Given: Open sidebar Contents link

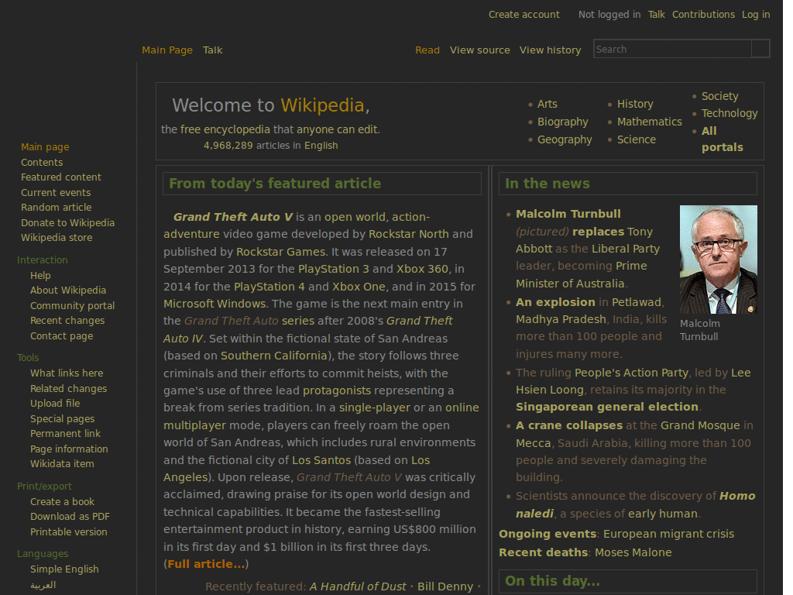Looking at the screenshot, I should (42, 163).
